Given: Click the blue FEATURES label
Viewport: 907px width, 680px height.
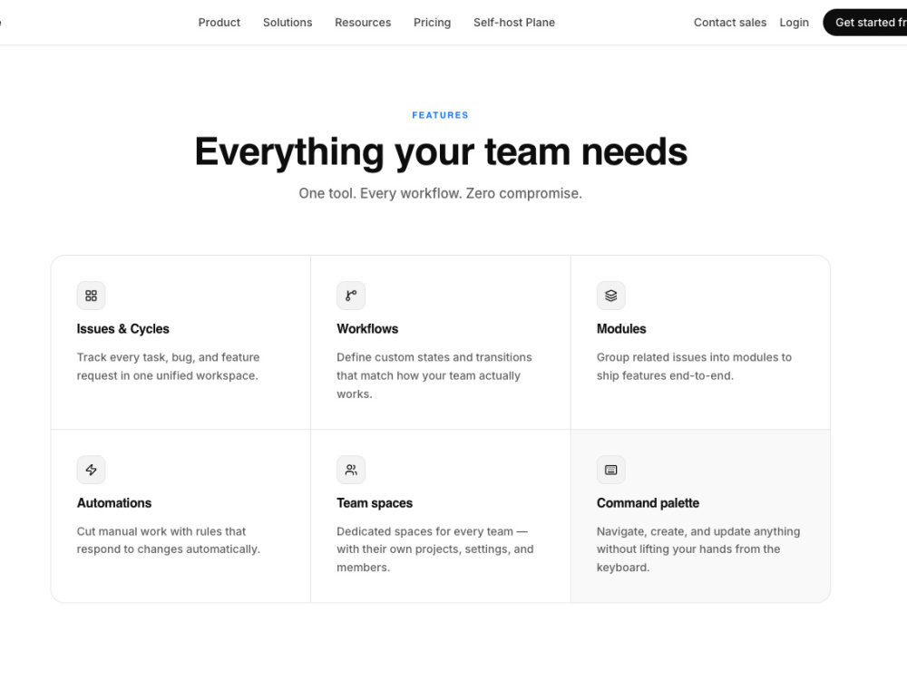Looking at the screenshot, I should (440, 115).
